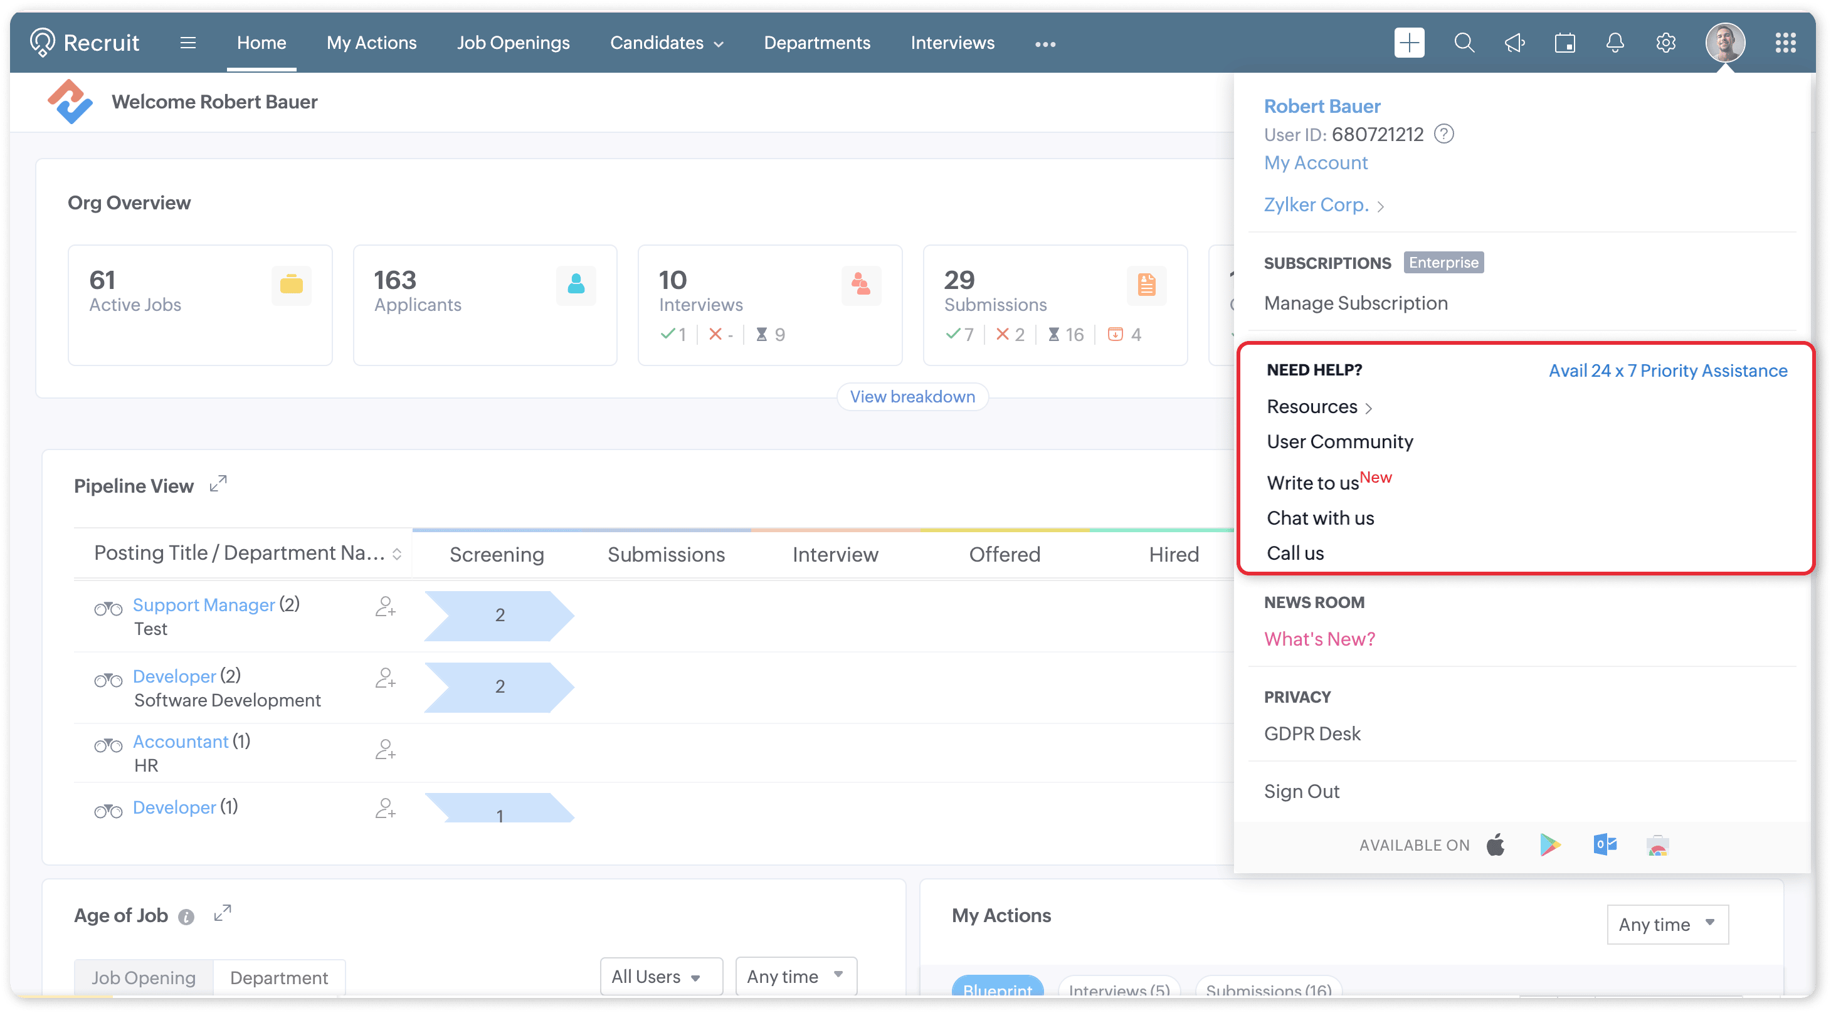Open the apps grid launcher
The height and width of the screenshot is (1013, 1831).
1785,43
